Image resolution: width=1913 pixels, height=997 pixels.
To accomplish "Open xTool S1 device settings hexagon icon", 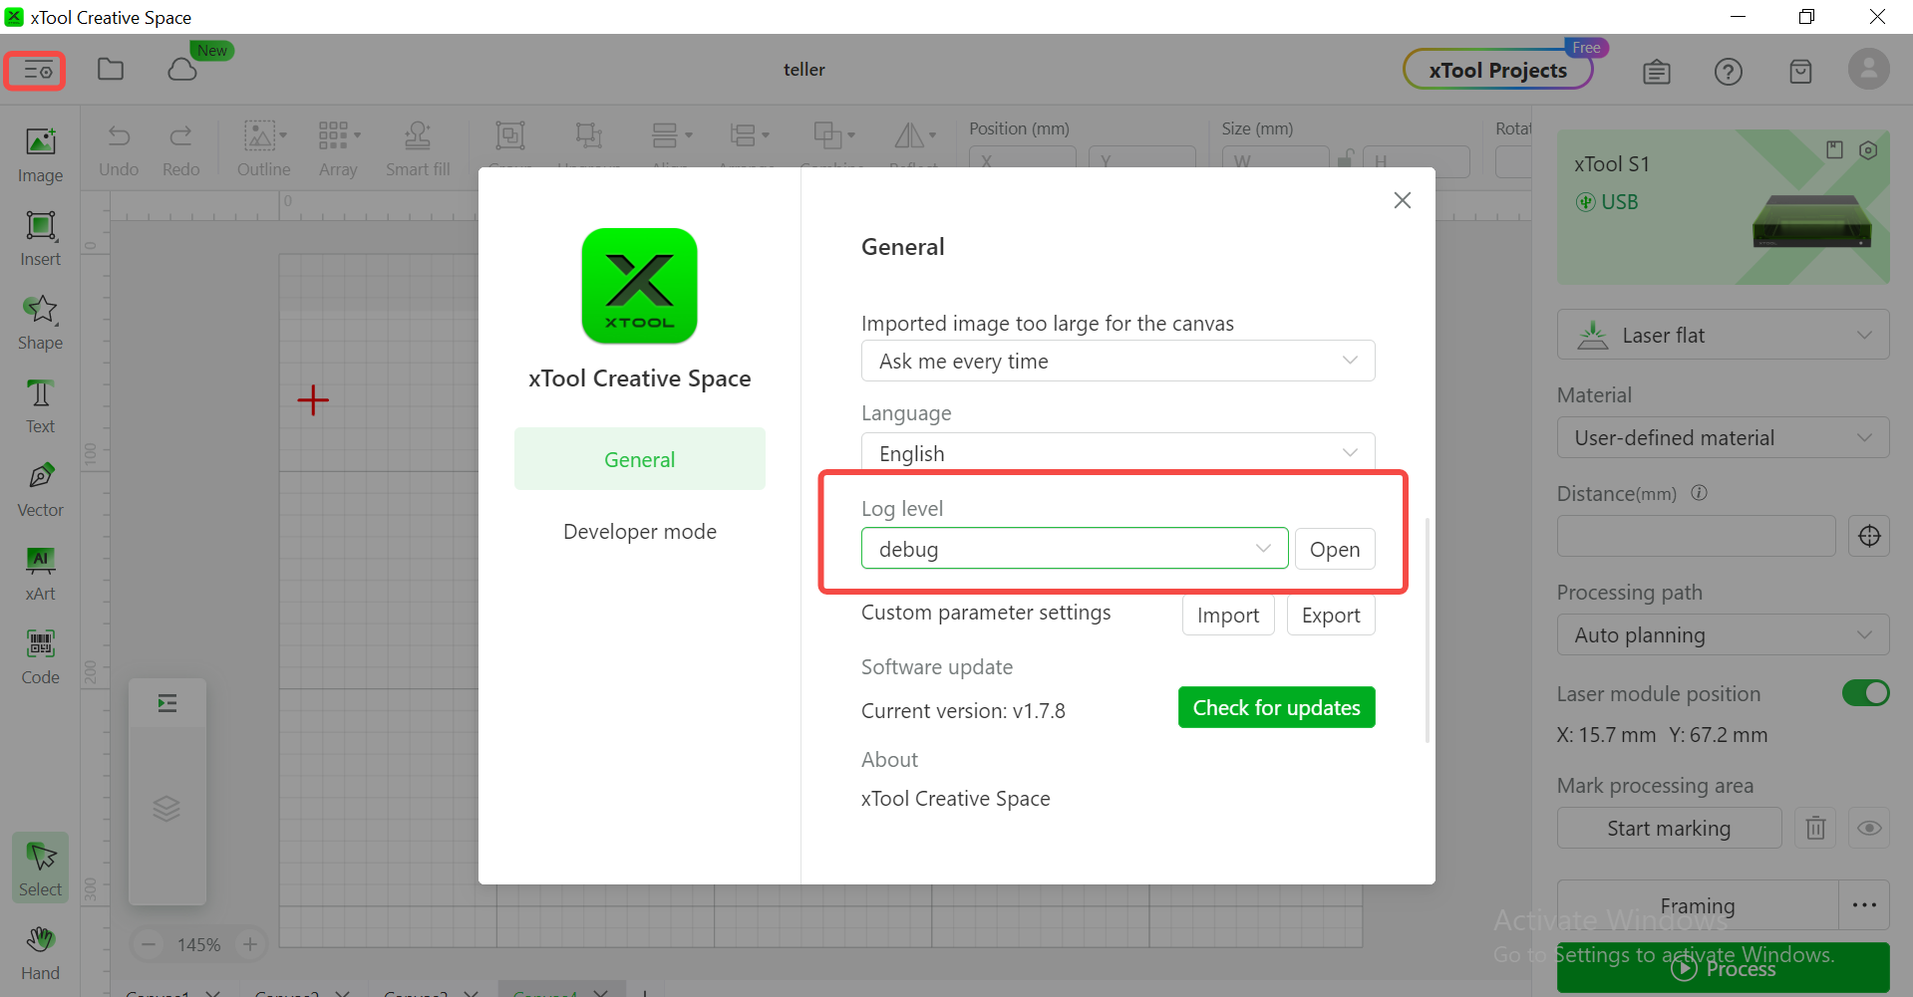I will pyautogui.click(x=1868, y=149).
